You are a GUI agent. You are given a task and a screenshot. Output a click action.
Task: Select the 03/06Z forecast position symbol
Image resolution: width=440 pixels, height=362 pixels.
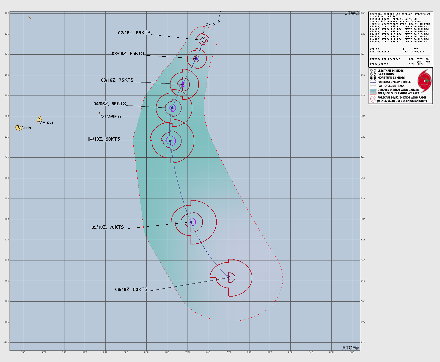point(196,59)
